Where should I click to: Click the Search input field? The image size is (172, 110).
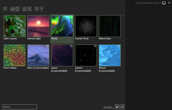20,107
